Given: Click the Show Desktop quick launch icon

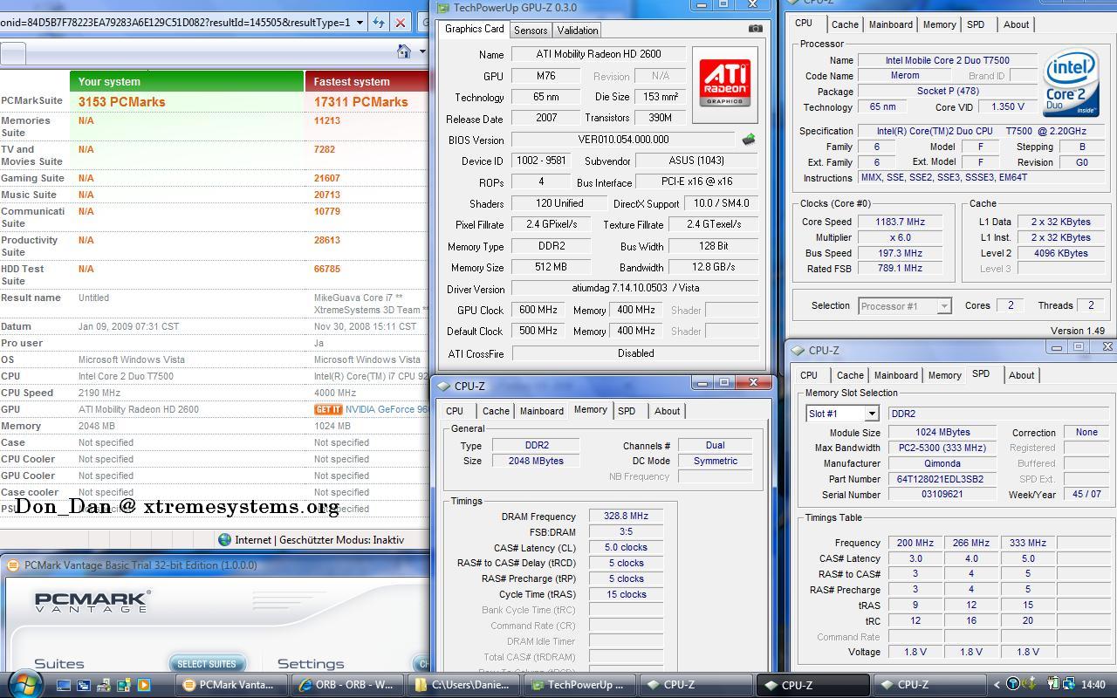Looking at the screenshot, I should click(64, 685).
